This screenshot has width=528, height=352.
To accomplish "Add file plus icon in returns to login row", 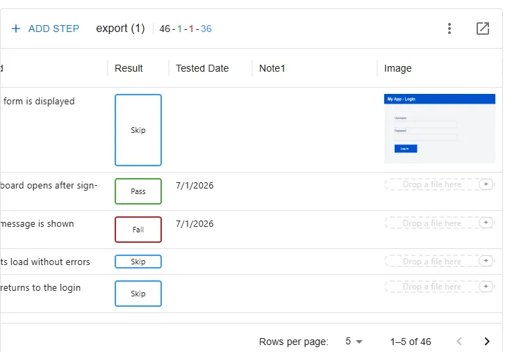I will click(x=486, y=286).
